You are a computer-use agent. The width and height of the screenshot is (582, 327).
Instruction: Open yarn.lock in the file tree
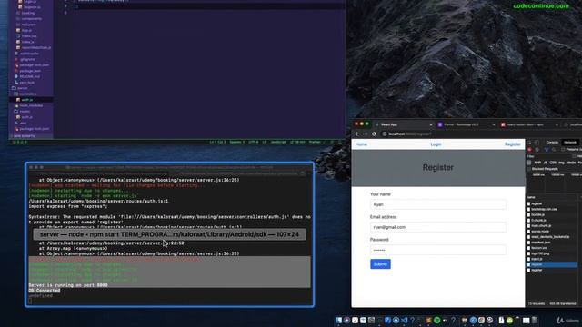click(x=26, y=83)
